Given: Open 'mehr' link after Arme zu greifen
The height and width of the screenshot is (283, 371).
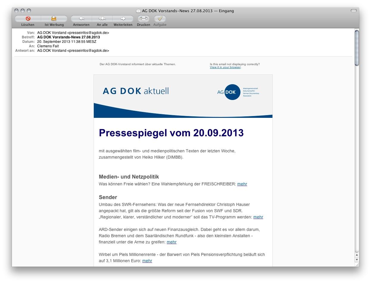Looking at the screenshot, I should pos(172,242).
